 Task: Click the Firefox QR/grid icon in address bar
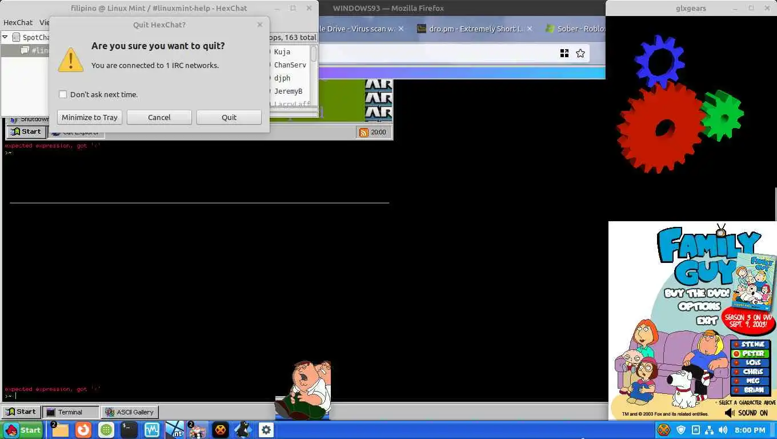point(564,53)
